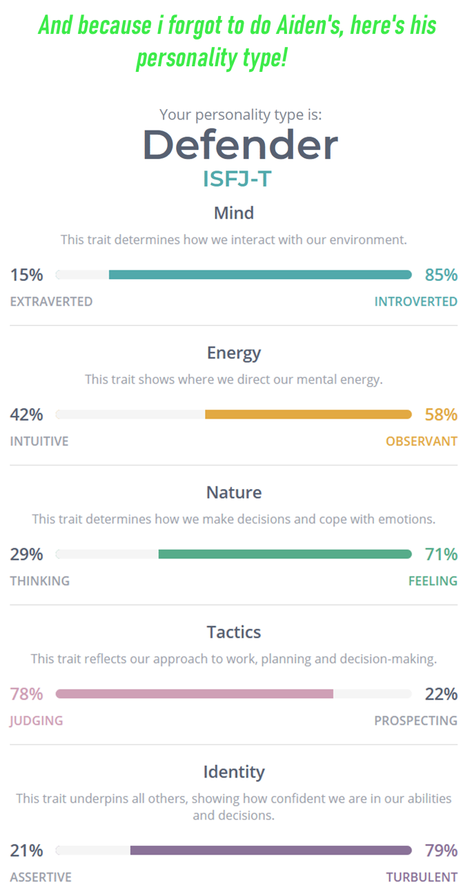
Task: Click the pink Tactics trait progress bar
Action: pos(195,693)
